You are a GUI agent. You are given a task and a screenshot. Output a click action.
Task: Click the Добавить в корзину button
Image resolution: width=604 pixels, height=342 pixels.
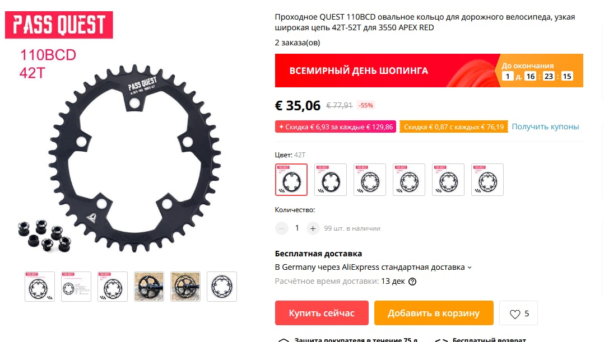click(434, 313)
